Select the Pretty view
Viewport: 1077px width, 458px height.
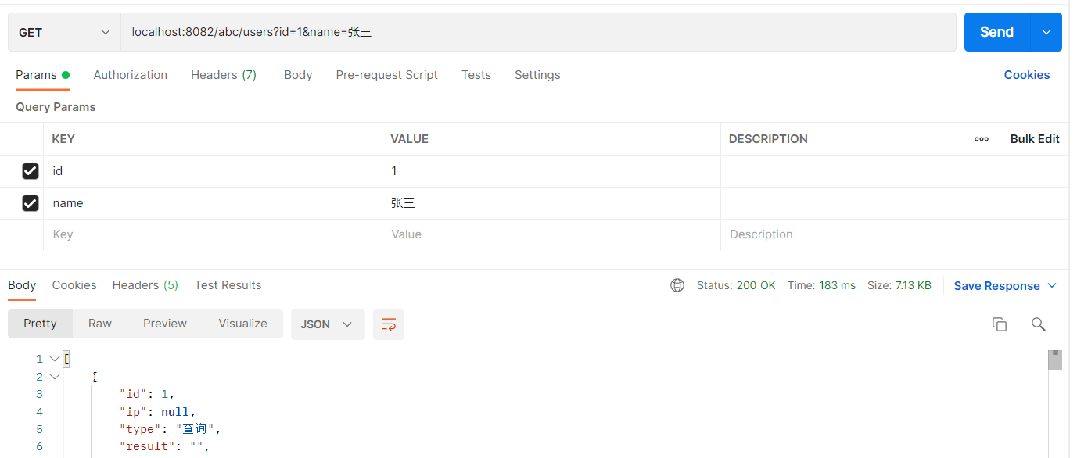(40, 324)
